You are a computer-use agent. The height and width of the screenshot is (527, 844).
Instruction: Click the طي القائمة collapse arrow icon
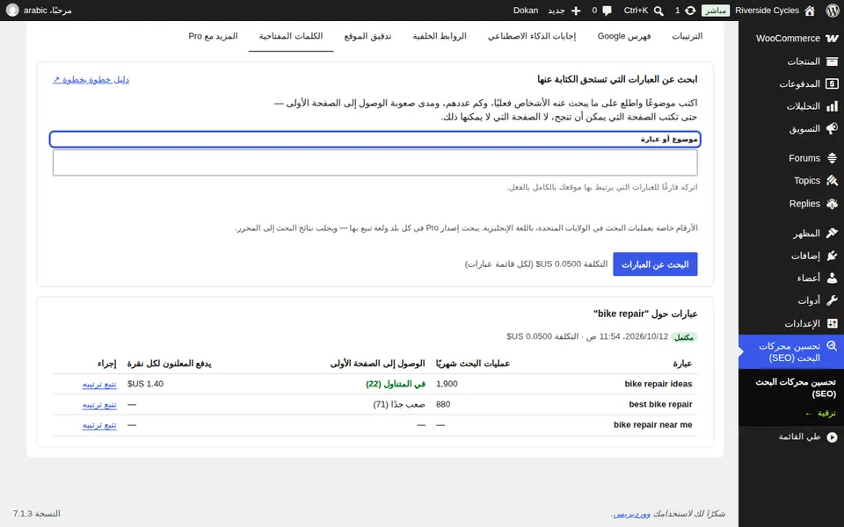[x=832, y=437]
